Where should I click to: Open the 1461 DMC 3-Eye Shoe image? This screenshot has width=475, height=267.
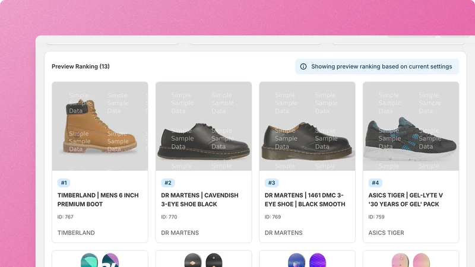click(307, 126)
